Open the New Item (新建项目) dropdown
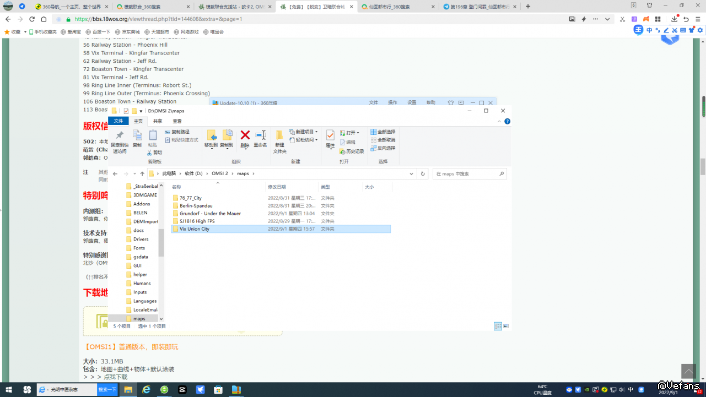This screenshot has width=706, height=397. point(316,132)
